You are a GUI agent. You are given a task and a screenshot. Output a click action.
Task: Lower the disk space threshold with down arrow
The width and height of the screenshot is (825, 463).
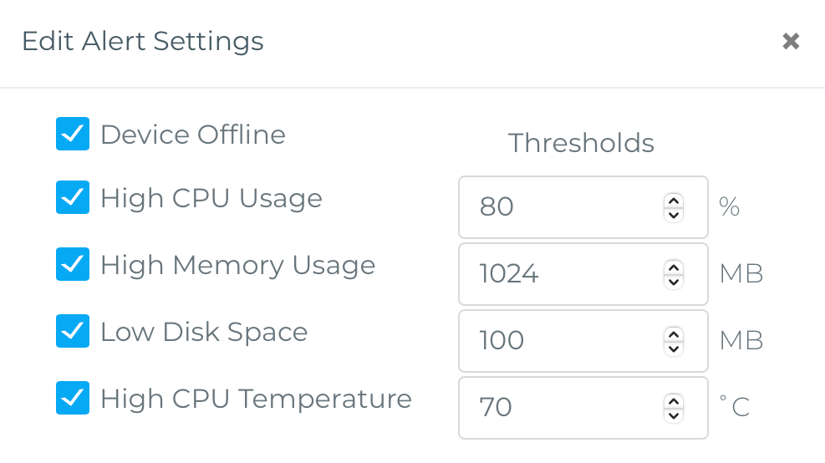(x=673, y=348)
